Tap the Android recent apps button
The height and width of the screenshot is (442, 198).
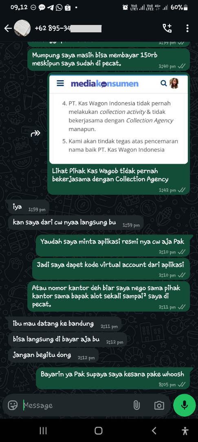(x=43, y=431)
